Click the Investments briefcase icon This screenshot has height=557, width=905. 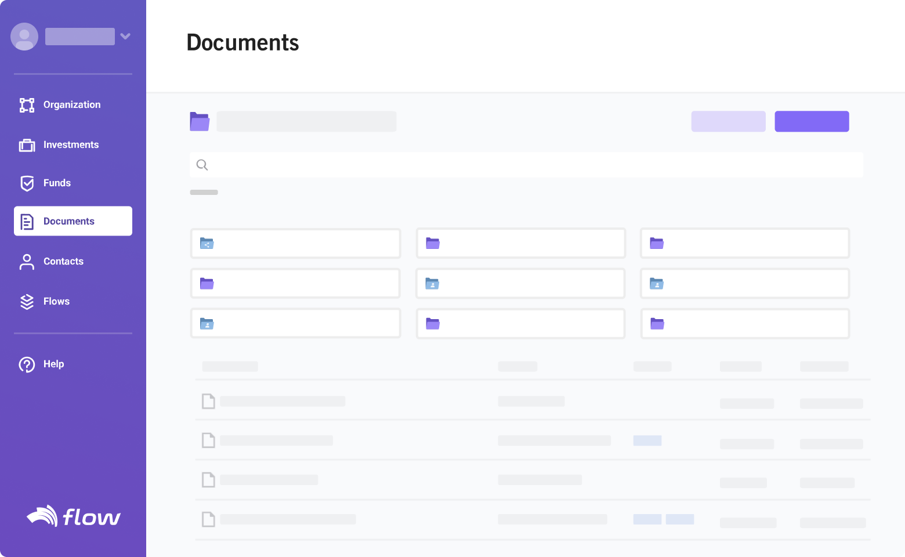(x=27, y=145)
